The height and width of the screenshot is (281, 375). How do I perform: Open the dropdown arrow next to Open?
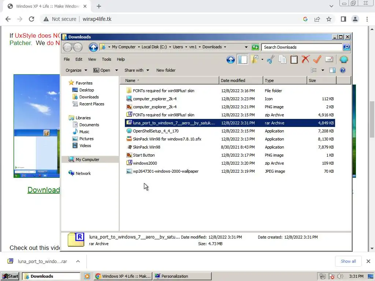[x=116, y=70]
